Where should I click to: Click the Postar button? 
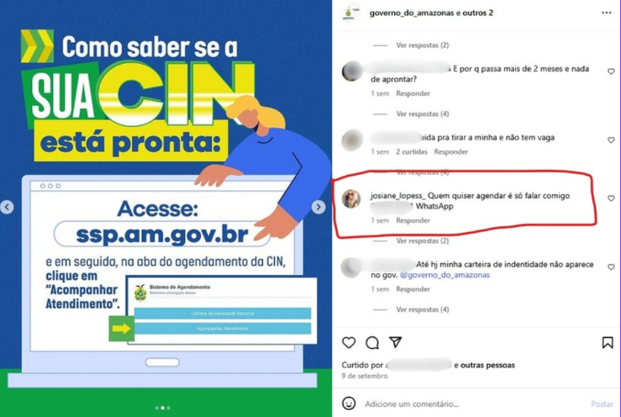[x=602, y=404]
